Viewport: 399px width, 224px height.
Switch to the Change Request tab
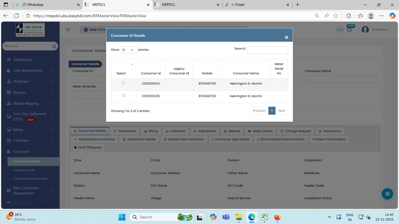[296, 131]
